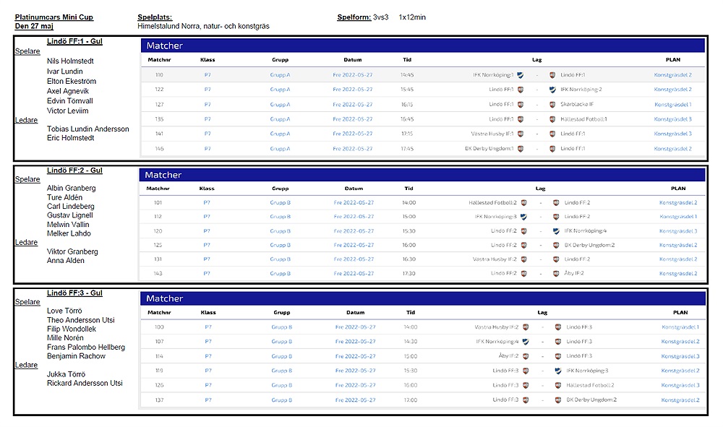Click the IFK Norrköping:3 crest in match 112
The height and width of the screenshot is (427, 723).
point(523,217)
